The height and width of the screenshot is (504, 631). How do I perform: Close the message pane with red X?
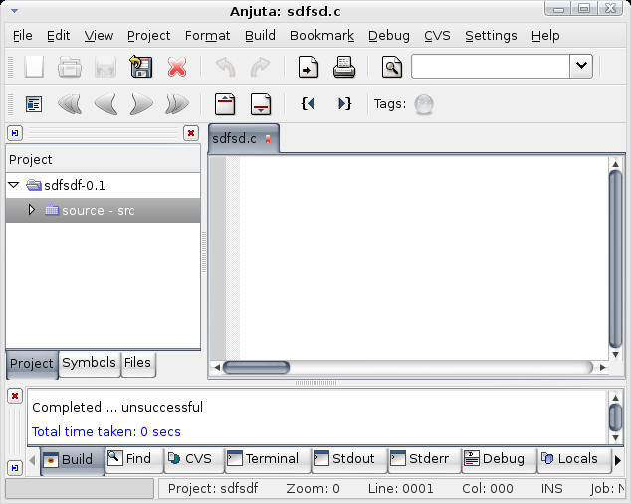pyautogui.click(x=15, y=396)
